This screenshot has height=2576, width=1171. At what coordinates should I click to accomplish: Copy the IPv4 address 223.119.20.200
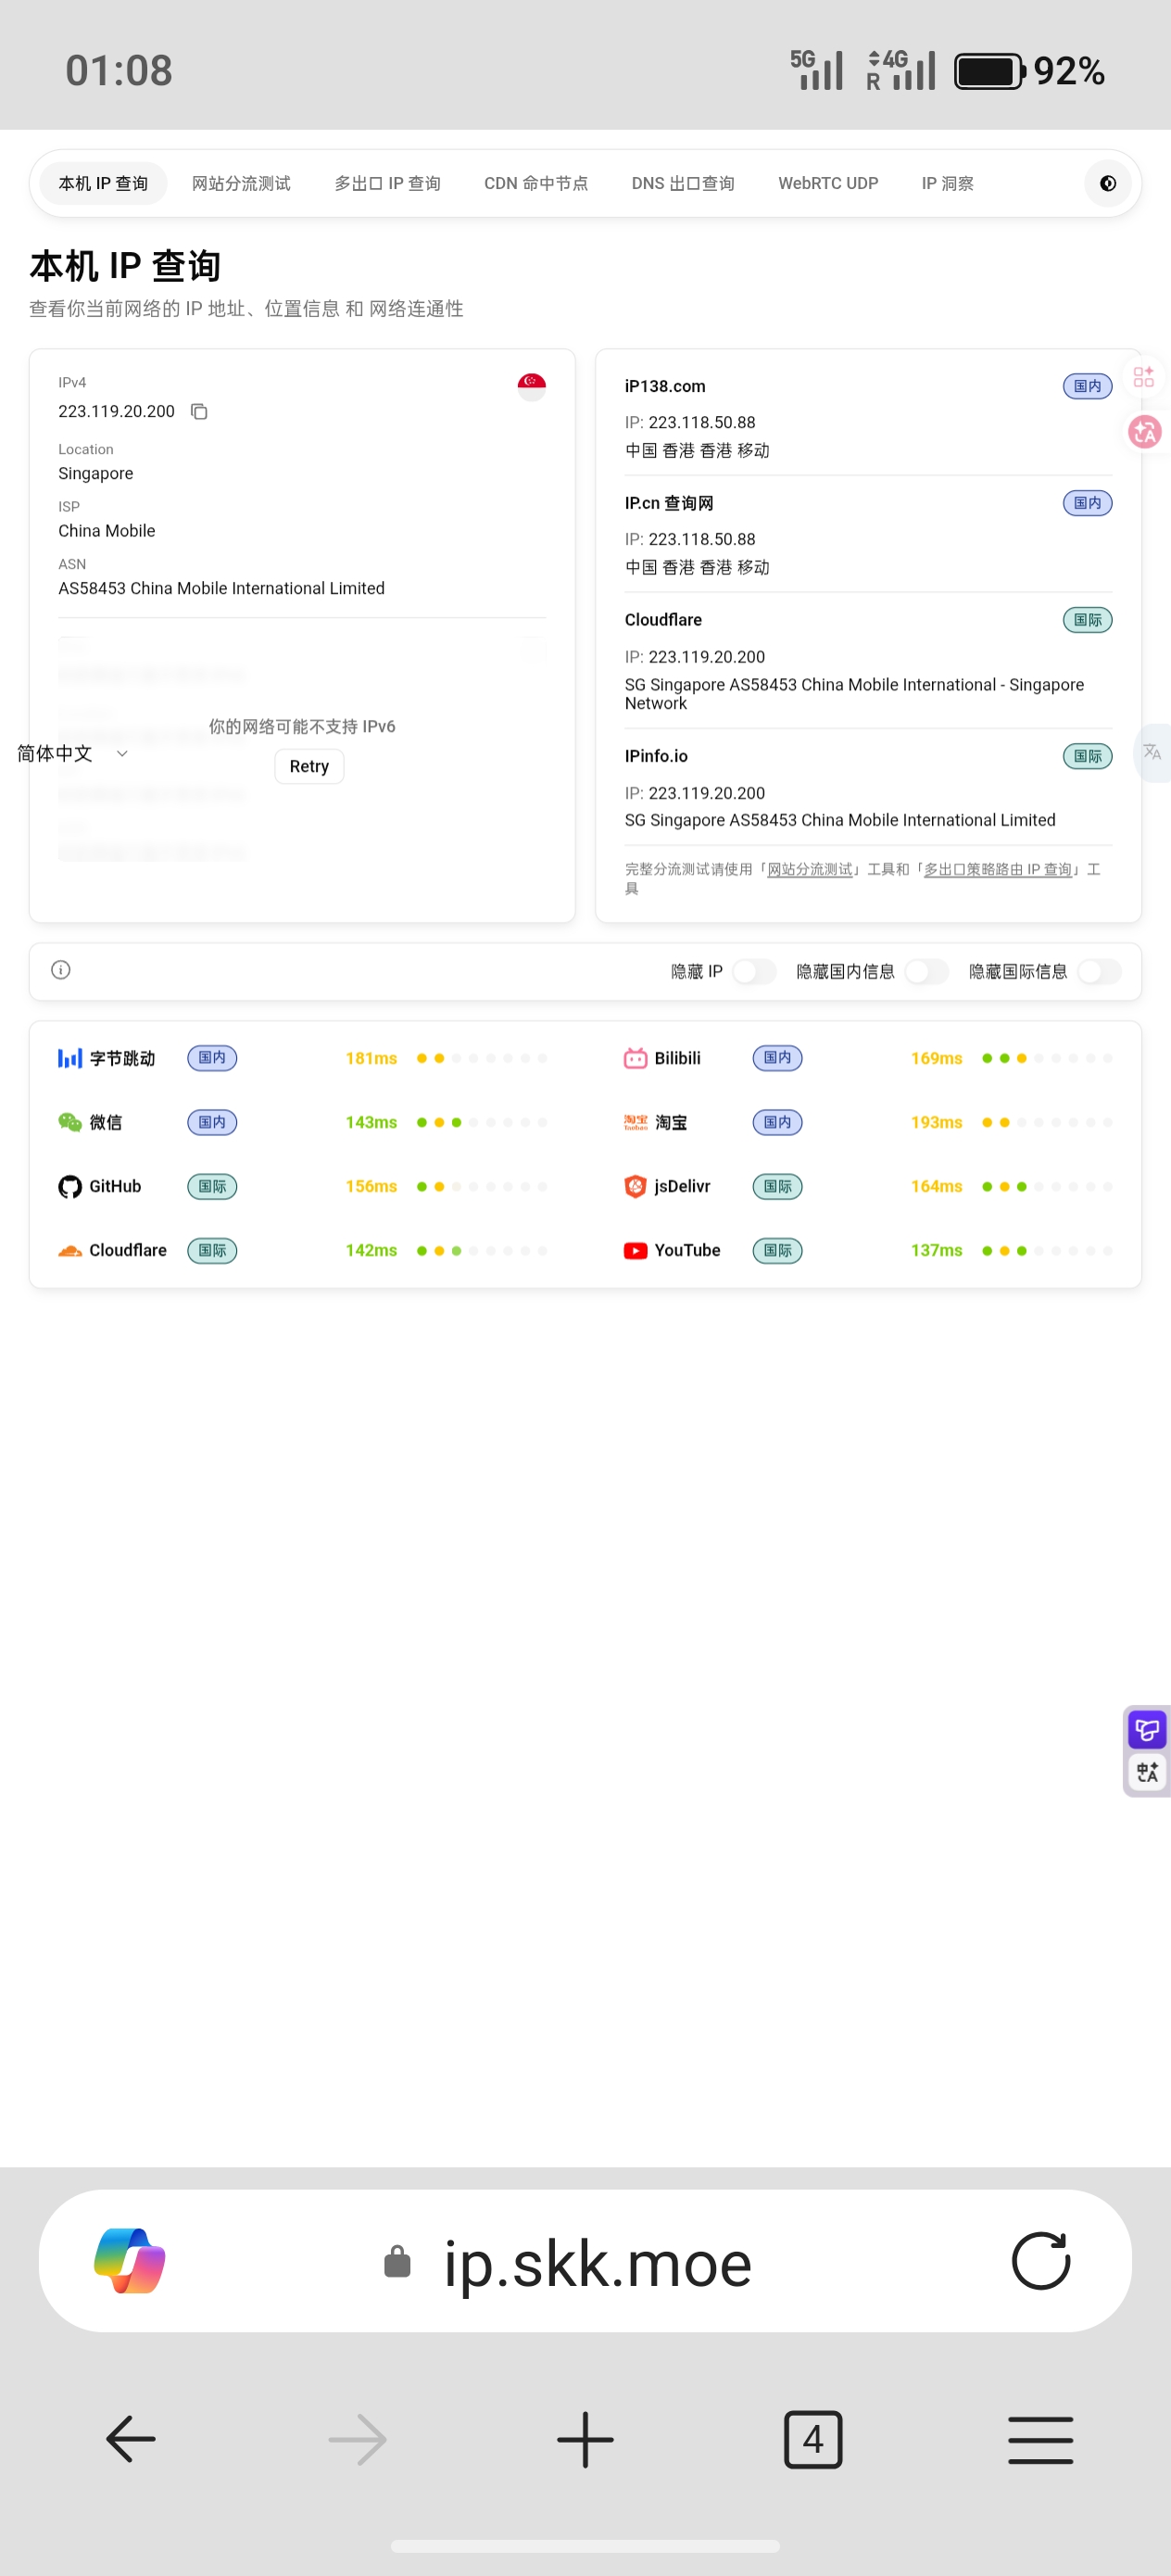pos(199,411)
